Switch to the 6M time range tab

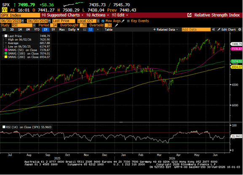tap(28, 29)
